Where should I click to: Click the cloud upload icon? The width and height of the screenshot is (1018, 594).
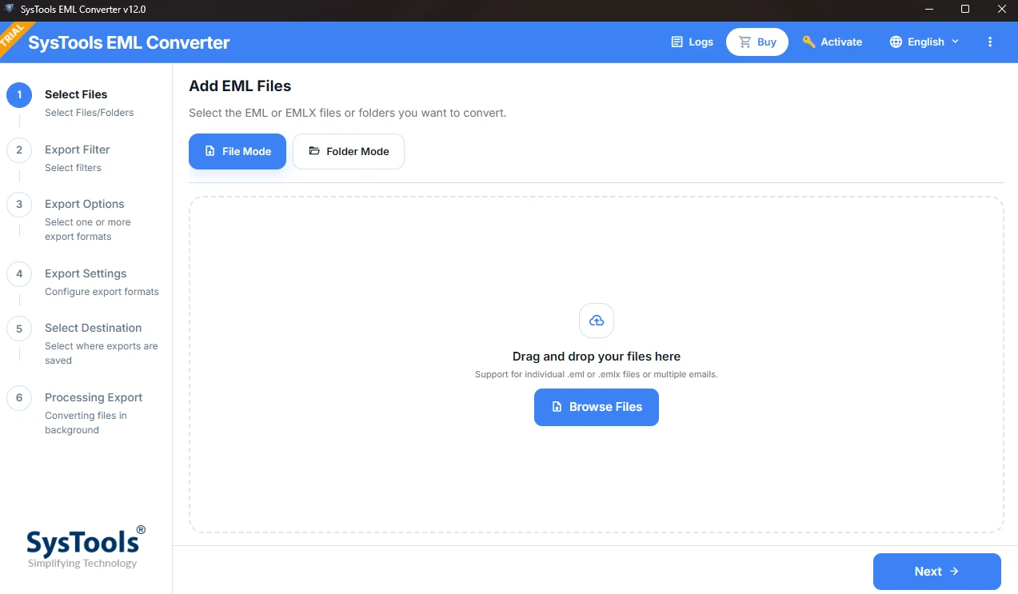[x=597, y=321]
